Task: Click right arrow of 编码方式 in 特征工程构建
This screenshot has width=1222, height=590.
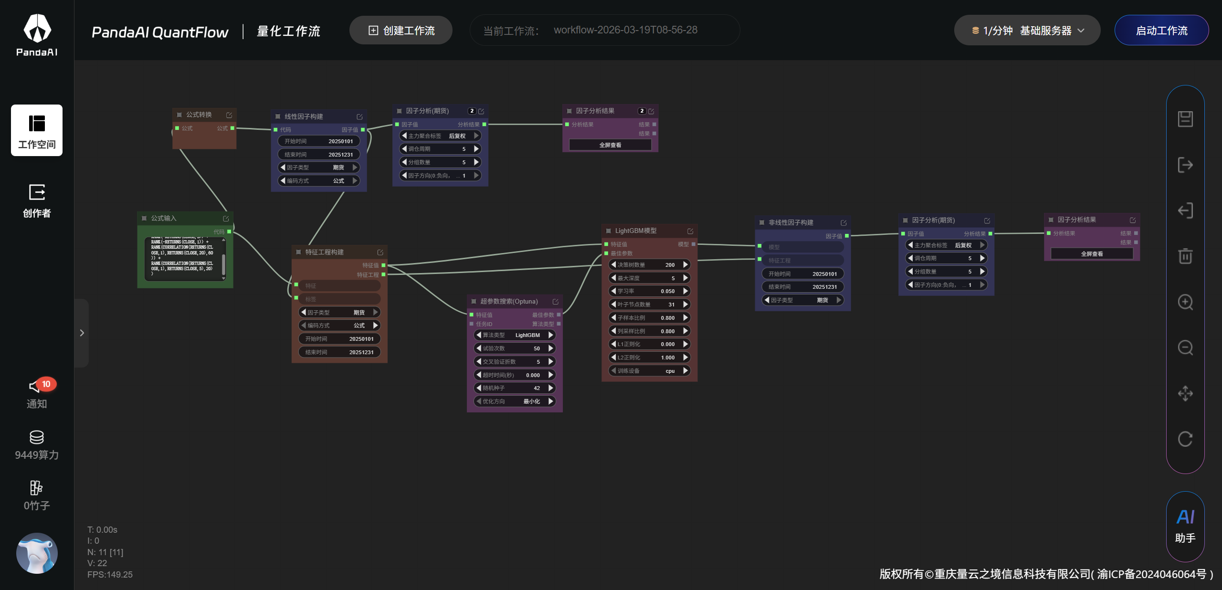Action: tap(375, 326)
